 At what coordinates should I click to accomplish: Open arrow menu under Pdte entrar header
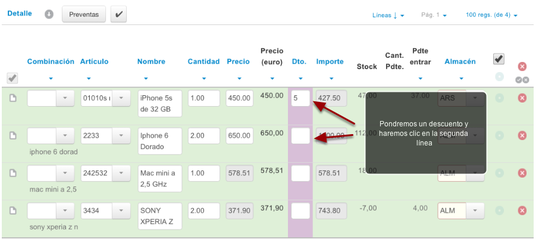pyautogui.click(x=421, y=79)
